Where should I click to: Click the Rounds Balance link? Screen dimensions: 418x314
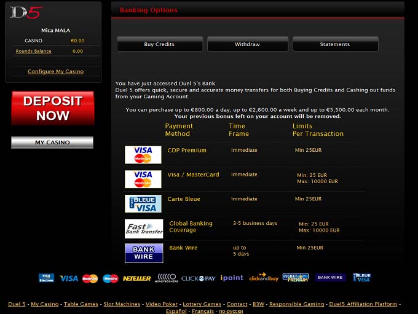click(33, 51)
